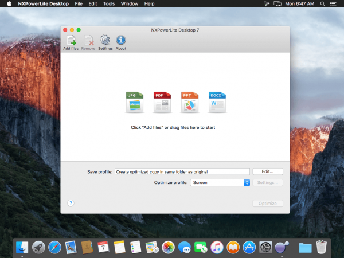344x258 pixels.
Task: Close the NXPowerLite Desktop 7 window
Action: 65,30
